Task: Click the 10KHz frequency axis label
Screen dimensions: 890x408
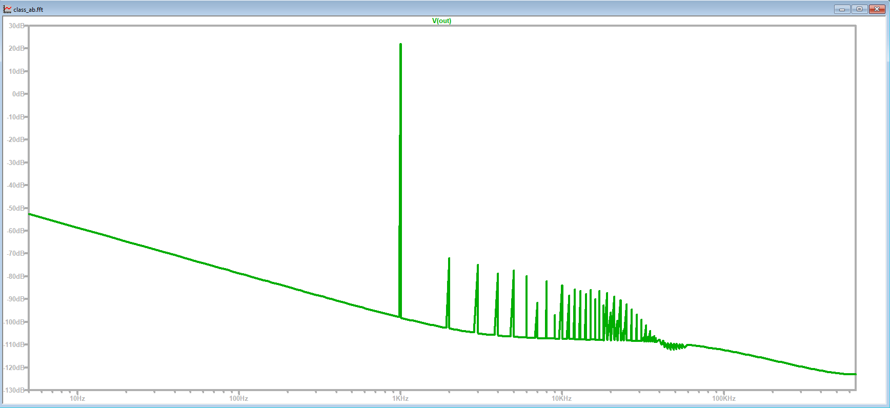Action: tap(561, 399)
